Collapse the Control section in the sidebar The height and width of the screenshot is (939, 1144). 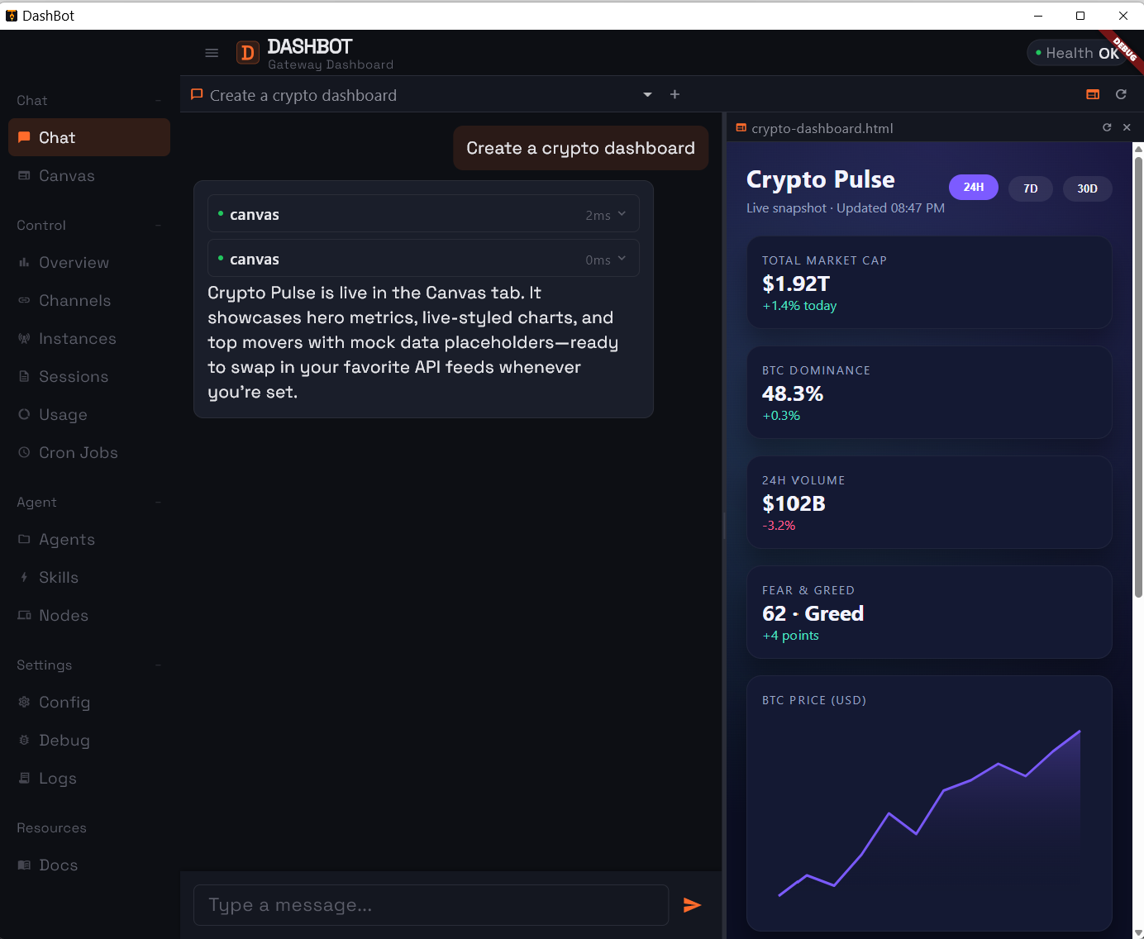pos(158,225)
